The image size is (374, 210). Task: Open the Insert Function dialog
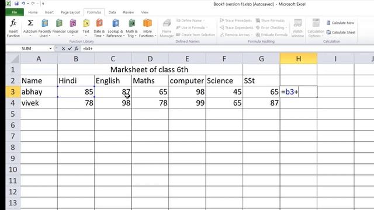coord(13,28)
